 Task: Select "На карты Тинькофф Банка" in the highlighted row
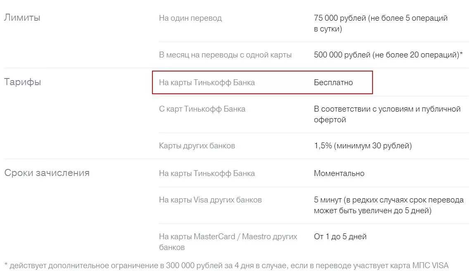click(207, 83)
